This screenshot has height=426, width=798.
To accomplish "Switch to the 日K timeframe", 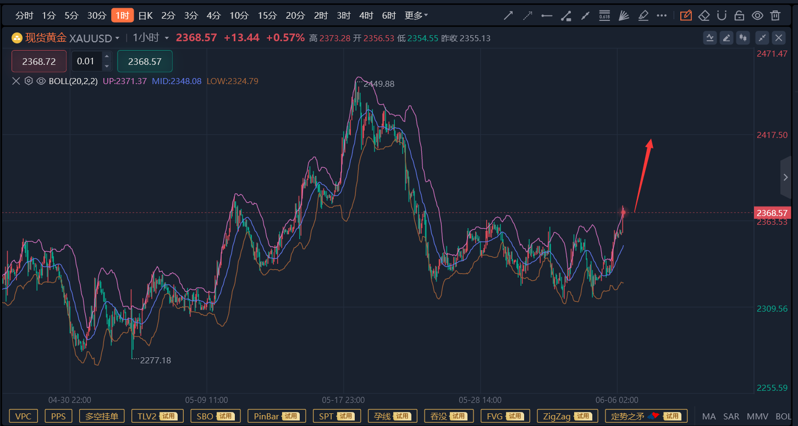I will [145, 15].
